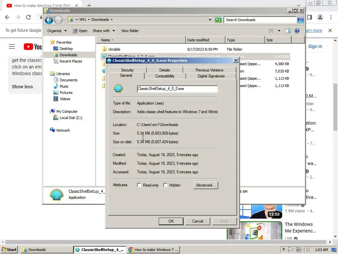Switch to the Compatibility tab

[x=165, y=76]
